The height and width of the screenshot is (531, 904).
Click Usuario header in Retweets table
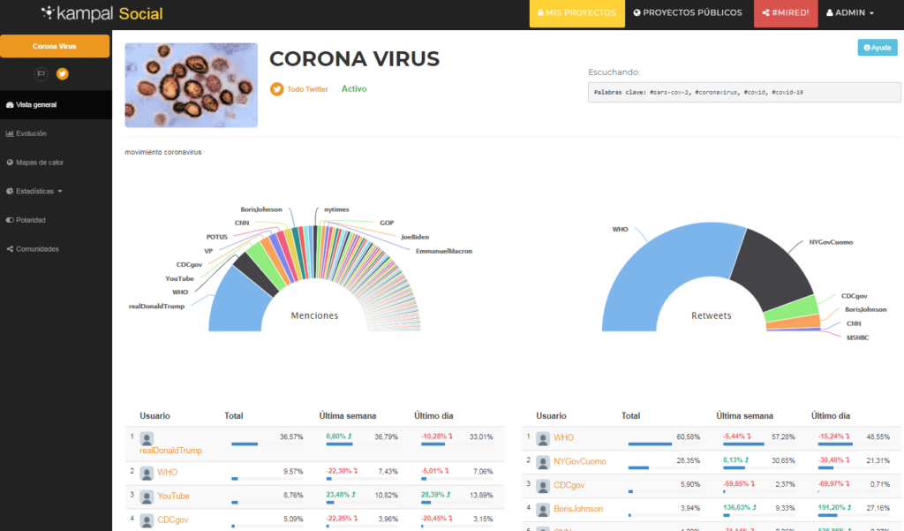tap(551, 415)
